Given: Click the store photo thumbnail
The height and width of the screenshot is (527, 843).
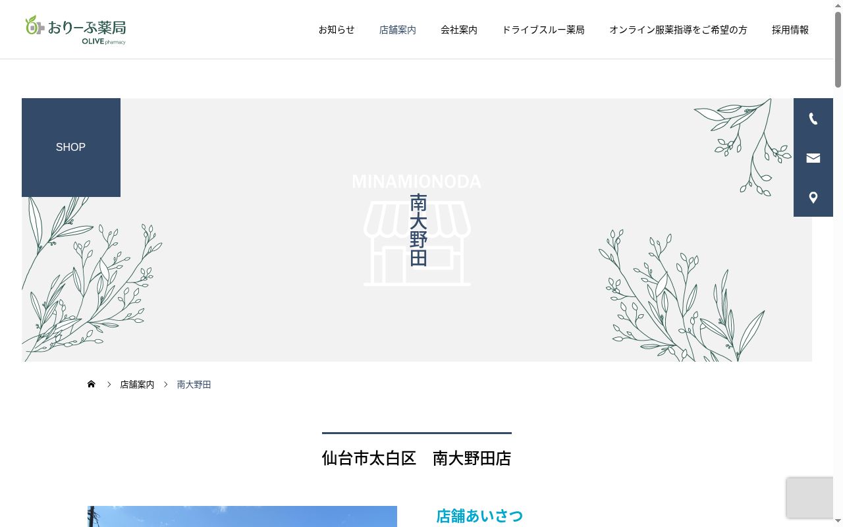Looking at the screenshot, I should pos(242,516).
